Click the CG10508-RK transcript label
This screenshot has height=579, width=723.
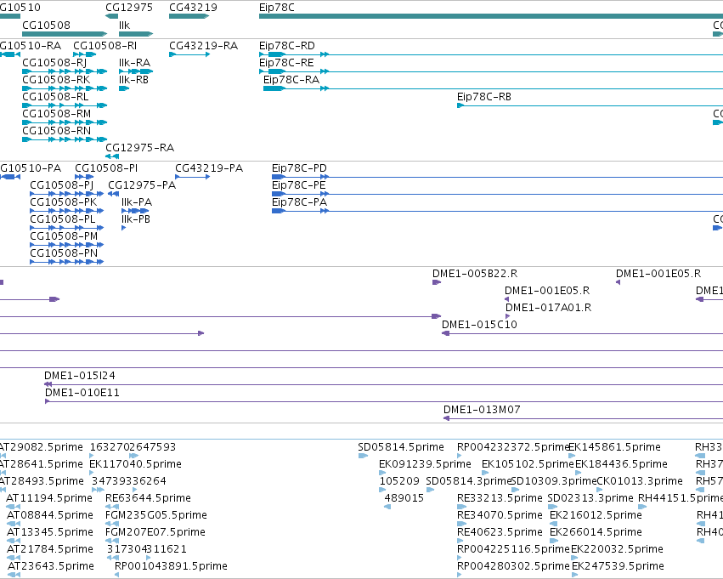point(56,80)
